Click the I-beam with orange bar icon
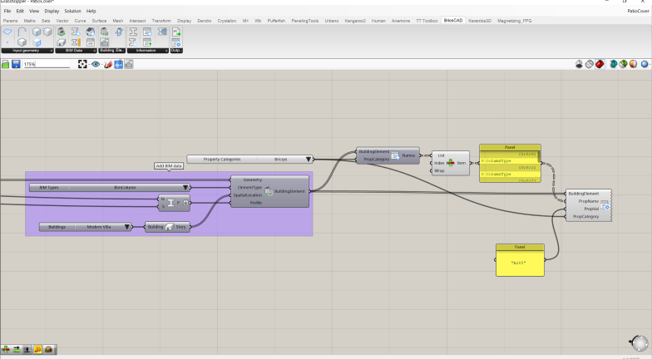 pos(76,42)
